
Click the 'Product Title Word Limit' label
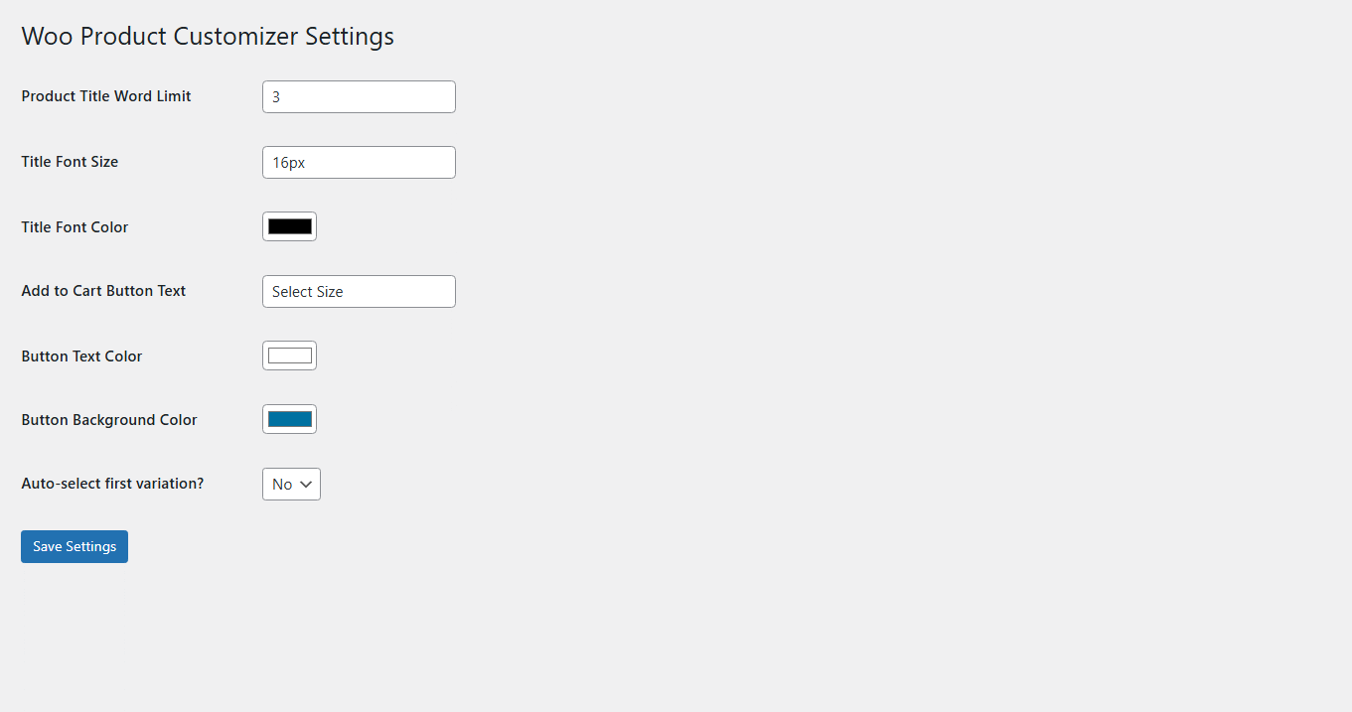[106, 96]
